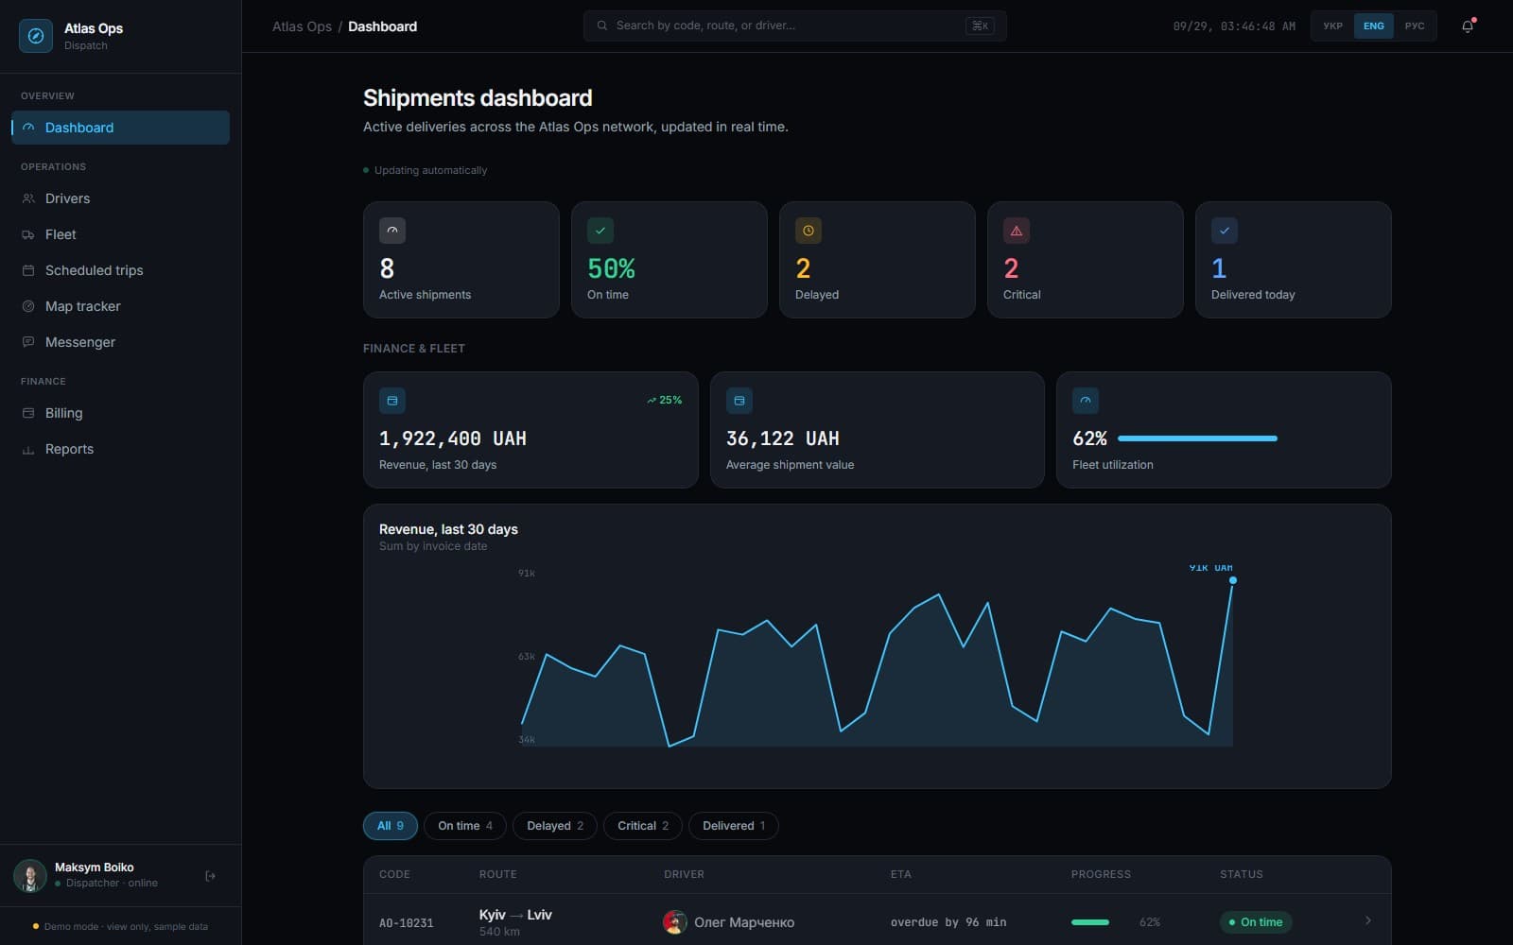Select the ENG language option
The image size is (1513, 945).
pos(1374,26)
